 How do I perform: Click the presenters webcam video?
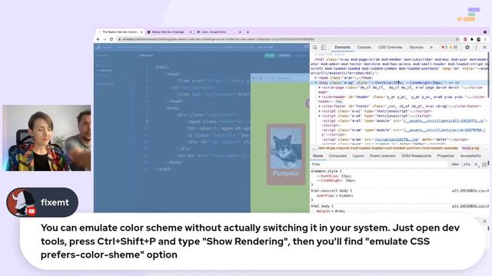pos(47,138)
